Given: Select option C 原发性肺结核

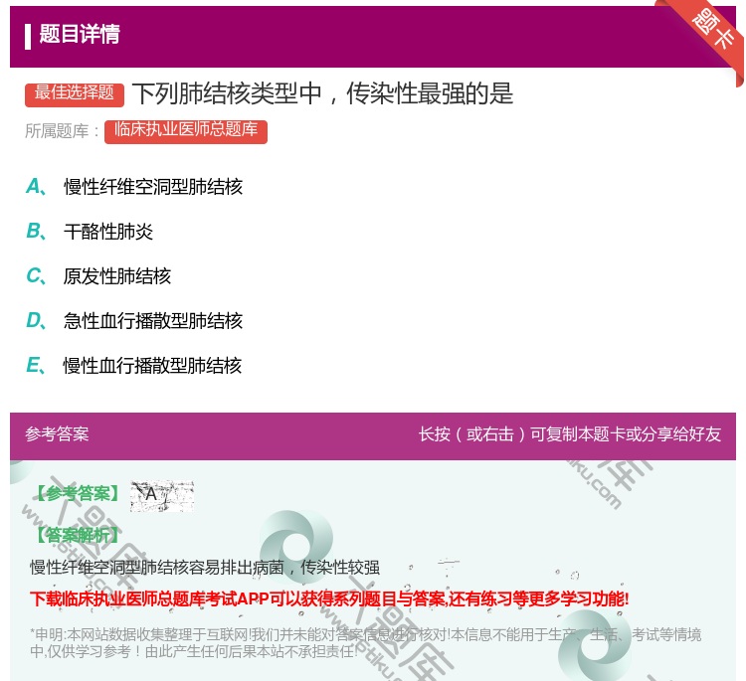Looking at the screenshot, I should point(98,275).
